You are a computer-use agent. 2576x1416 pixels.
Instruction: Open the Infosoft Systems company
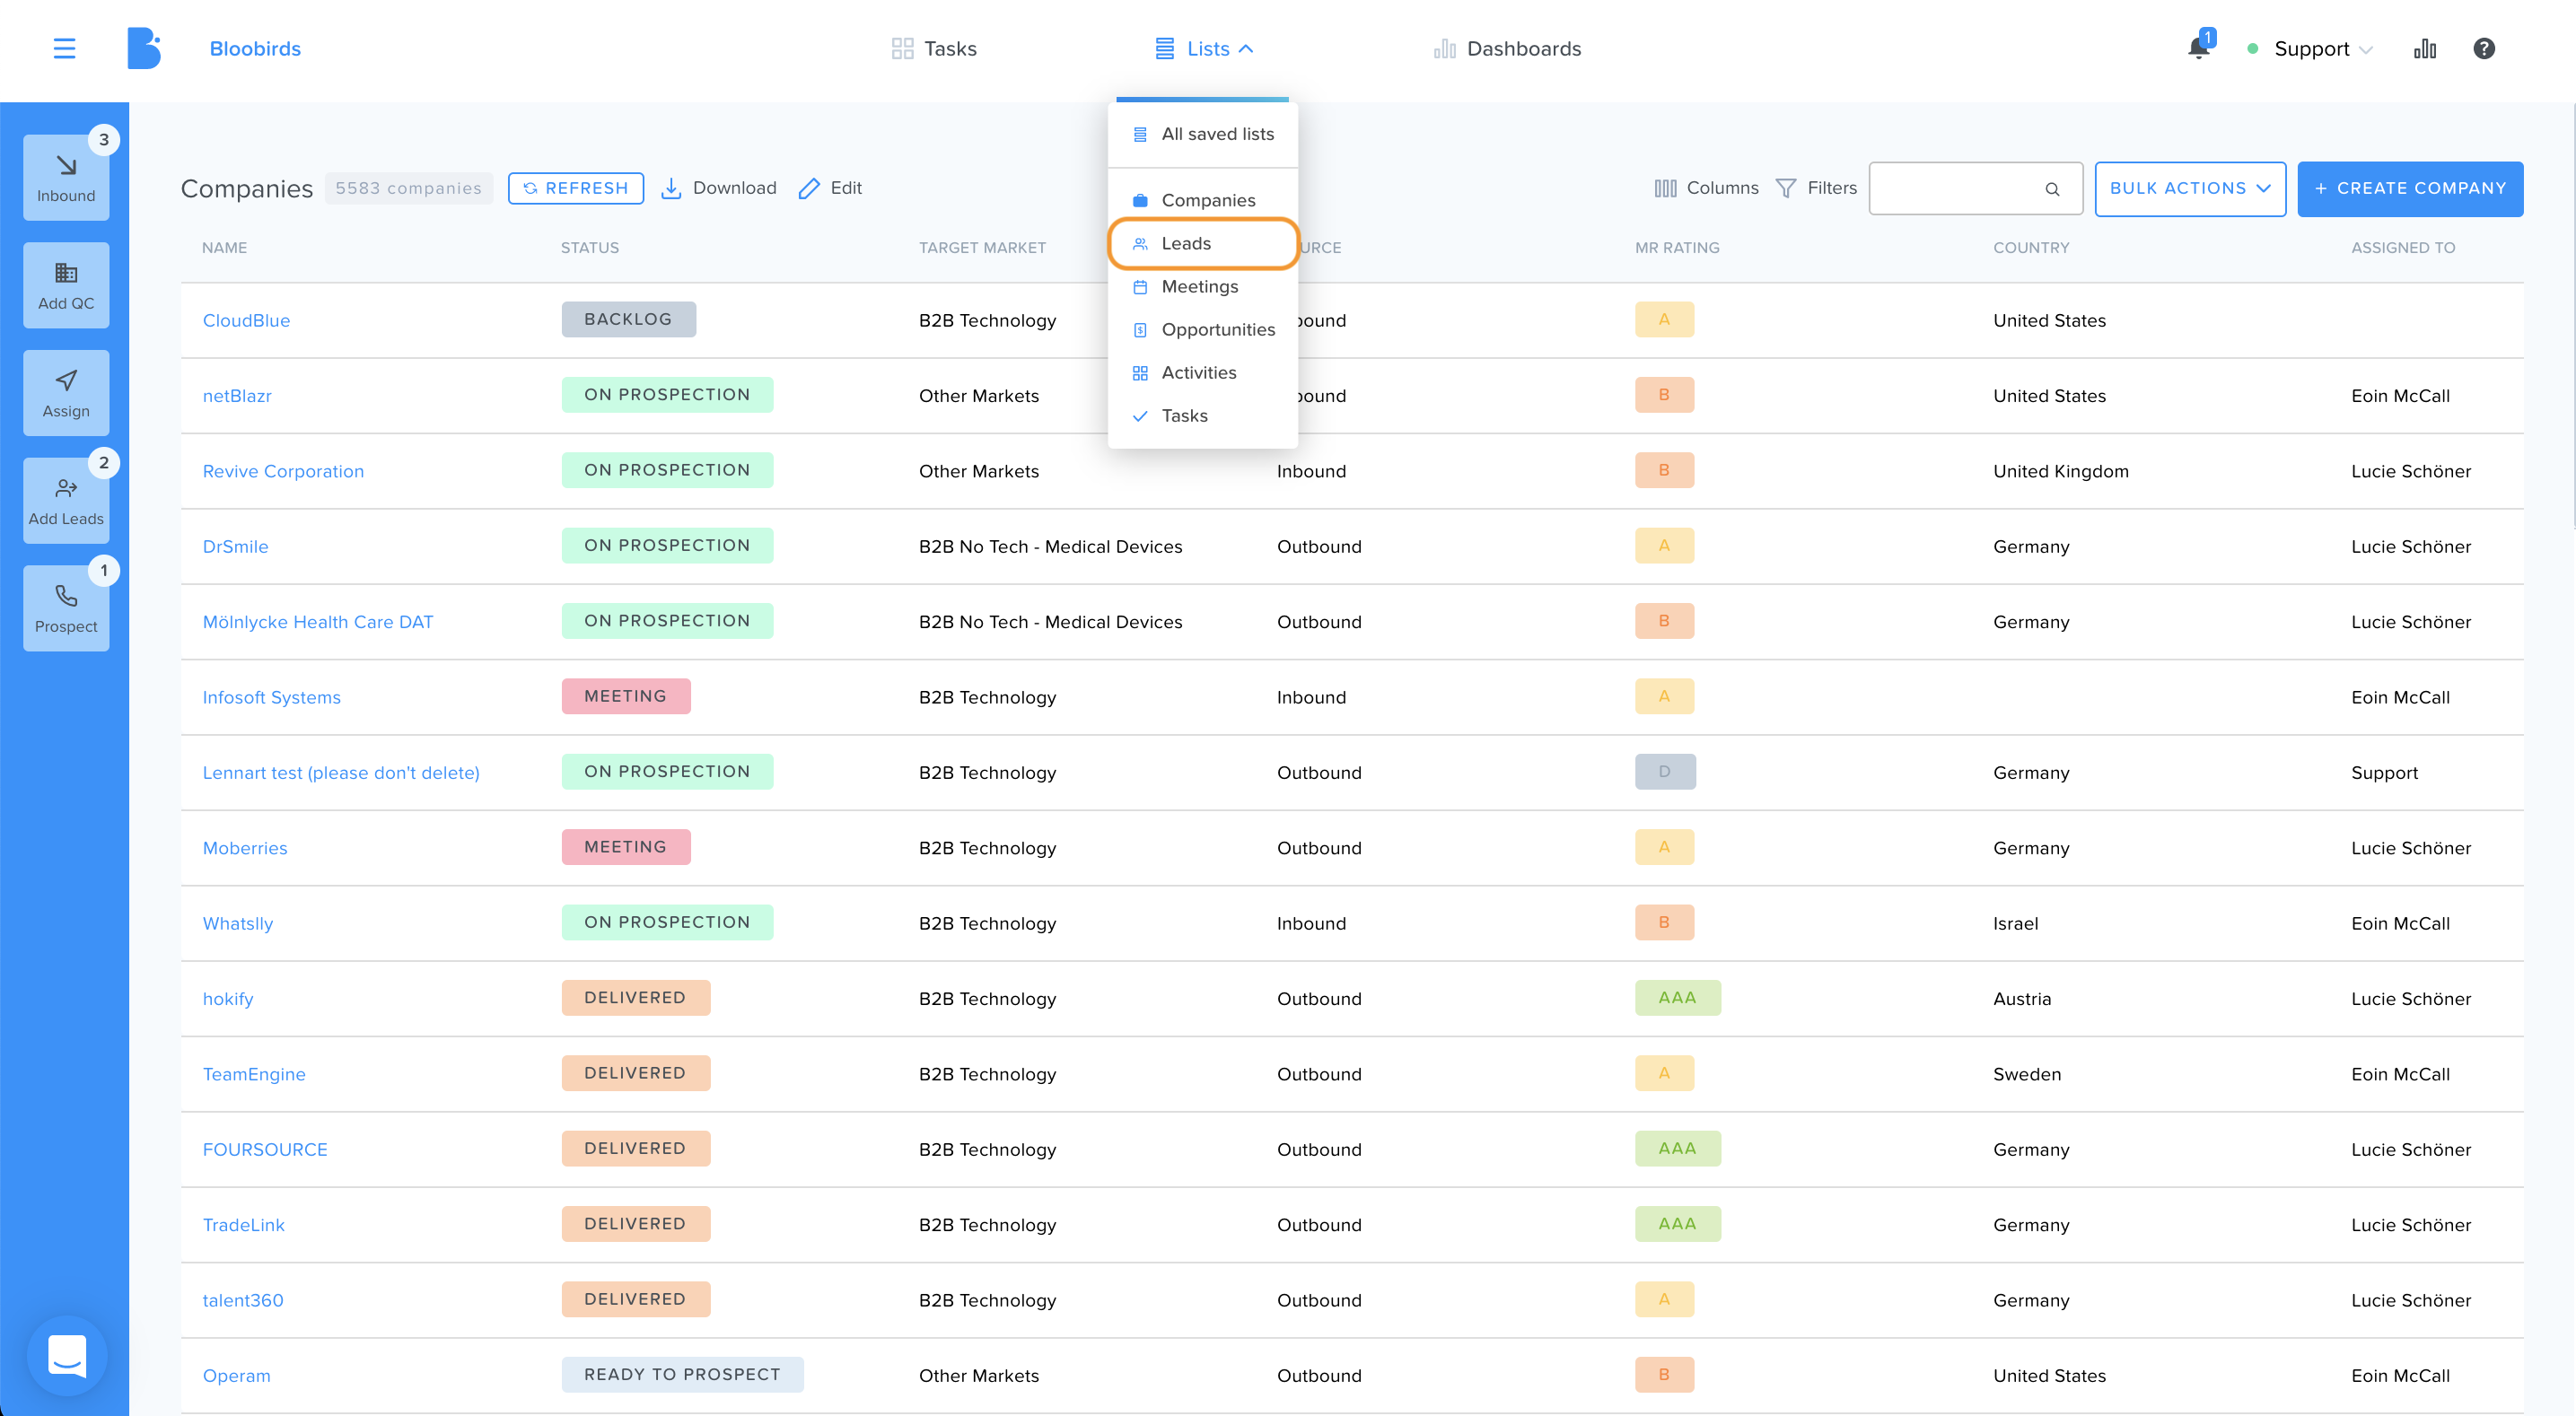271,697
